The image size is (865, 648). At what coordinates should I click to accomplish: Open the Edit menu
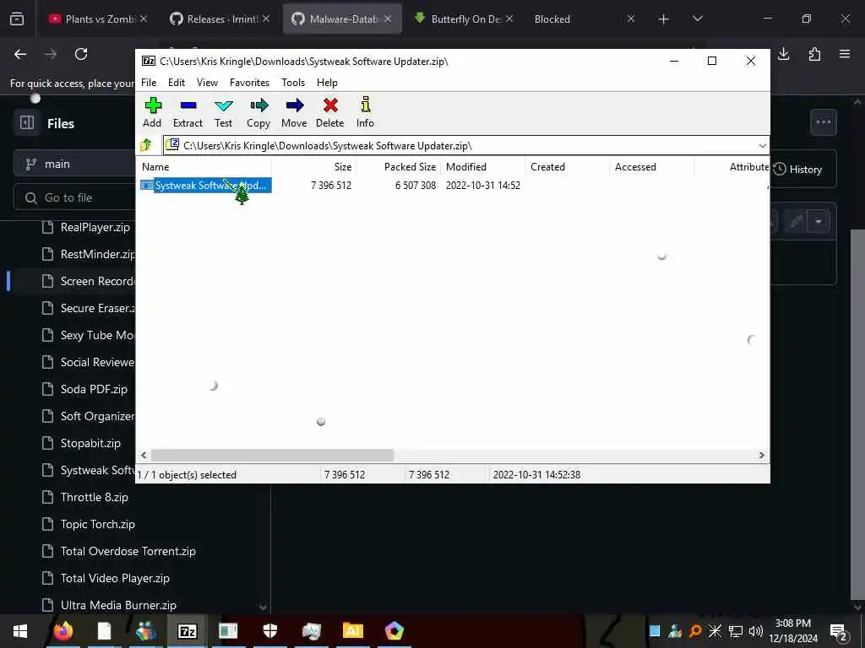(x=177, y=83)
